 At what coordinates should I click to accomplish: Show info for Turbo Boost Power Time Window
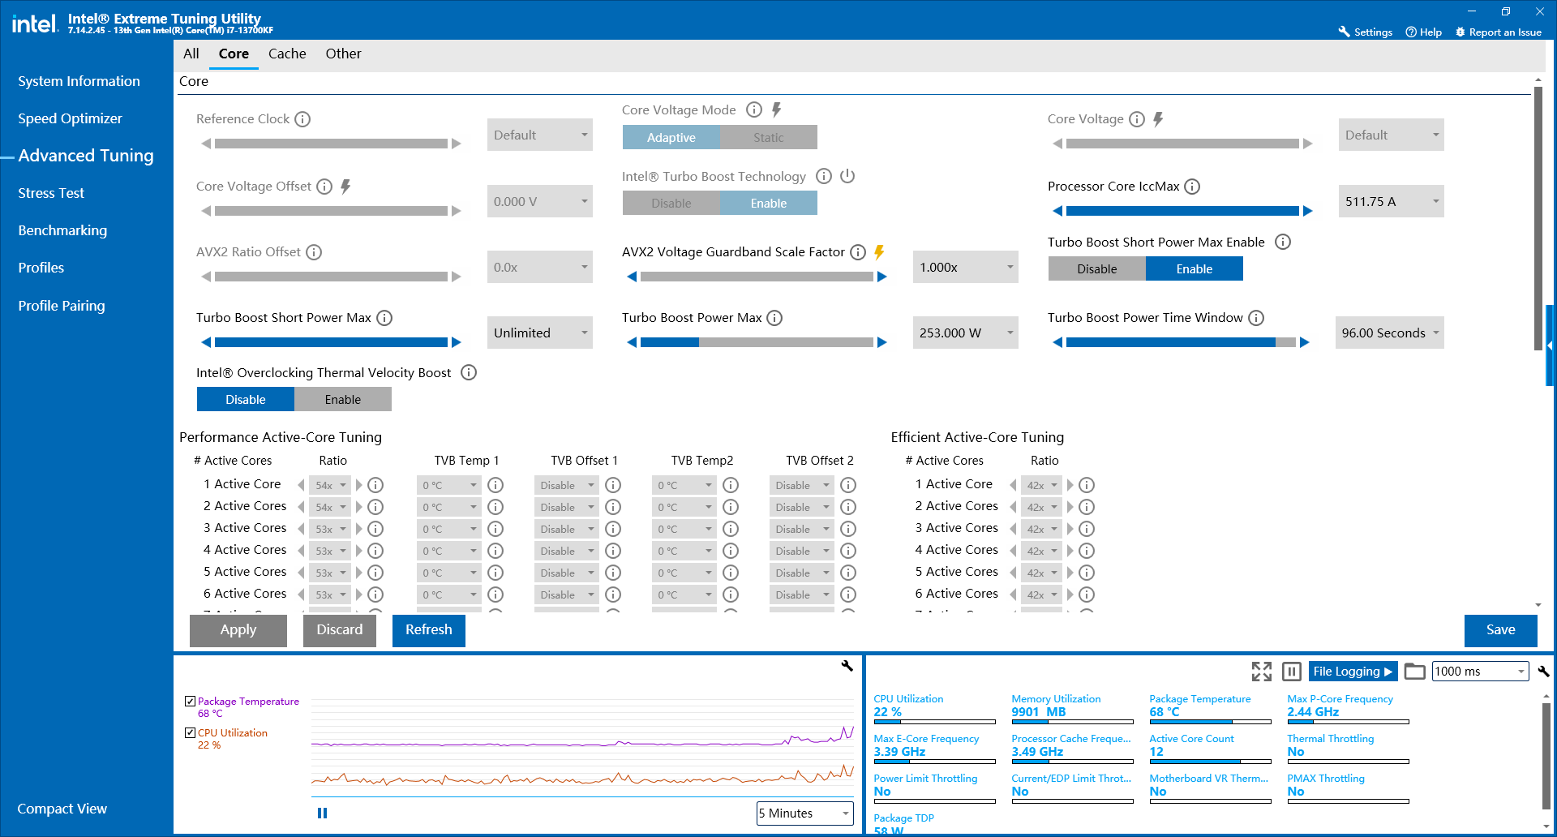pyautogui.click(x=1256, y=318)
